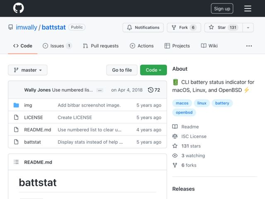Open the 'Create LICENSE' commit message
Image resolution: width=265 pixels, height=199 pixels.
pos(75,117)
